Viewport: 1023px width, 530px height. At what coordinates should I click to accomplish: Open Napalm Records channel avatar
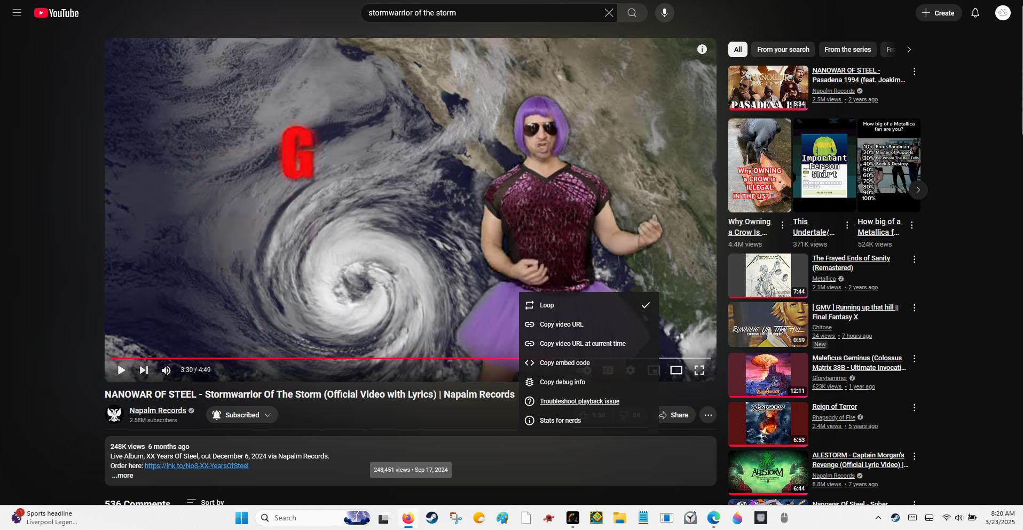click(114, 415)
